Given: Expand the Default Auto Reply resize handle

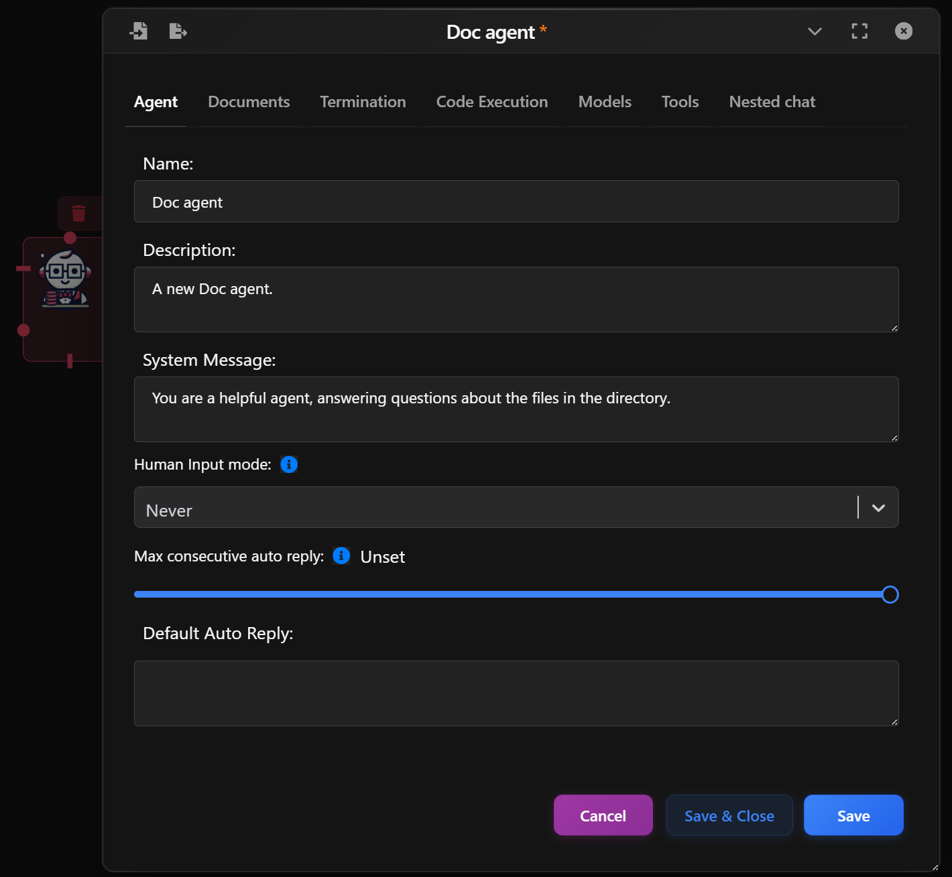Looking at the screenshot, I should point(895,722).
